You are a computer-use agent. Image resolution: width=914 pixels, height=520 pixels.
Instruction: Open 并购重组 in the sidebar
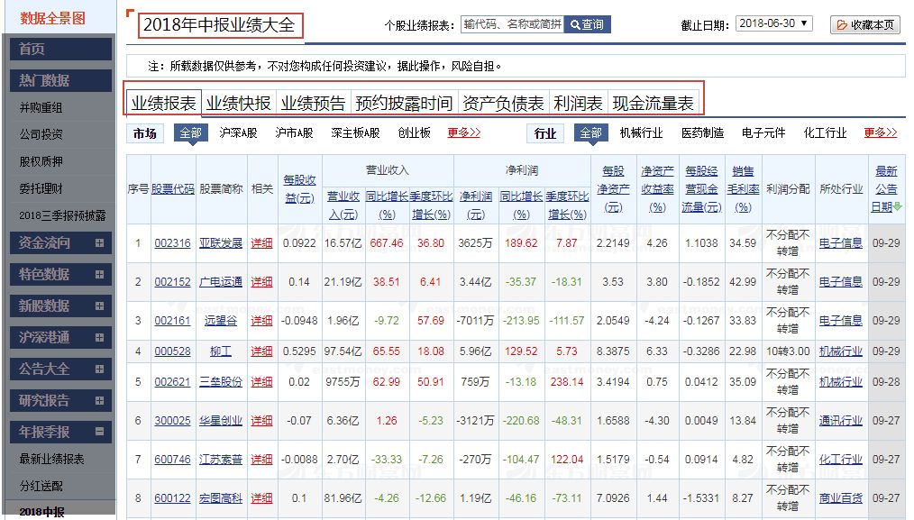[x=41, y=108]
